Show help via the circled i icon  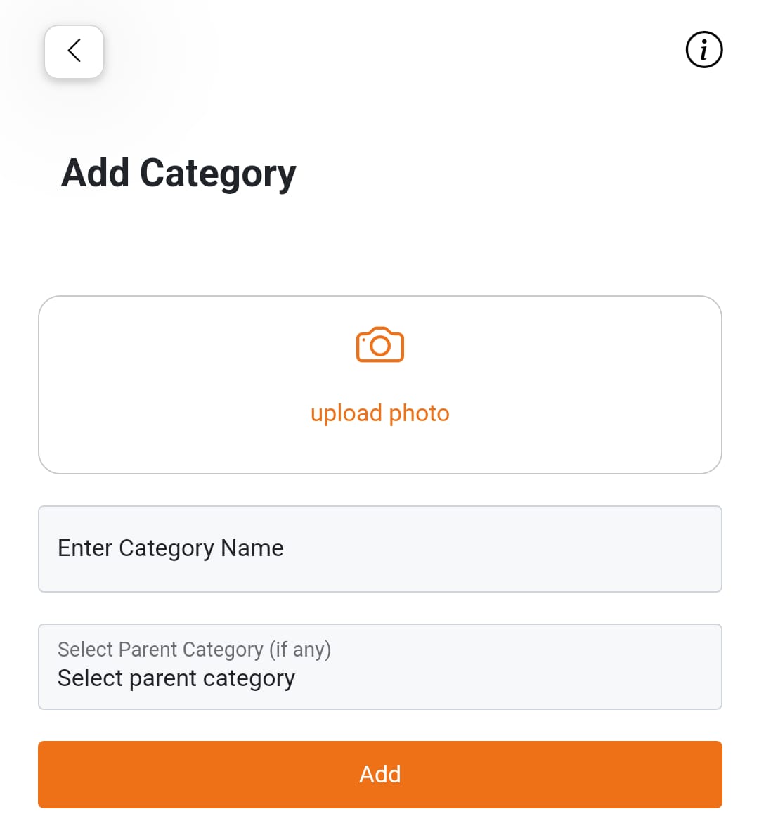(703, 50)
